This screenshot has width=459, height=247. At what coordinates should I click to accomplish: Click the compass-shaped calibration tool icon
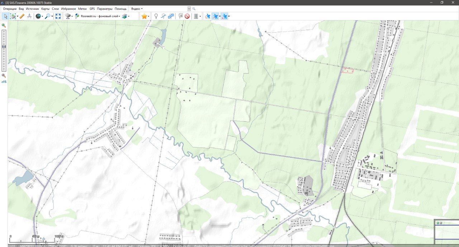point(29,16)
